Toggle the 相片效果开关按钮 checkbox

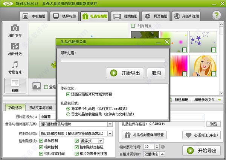(77, 154)
